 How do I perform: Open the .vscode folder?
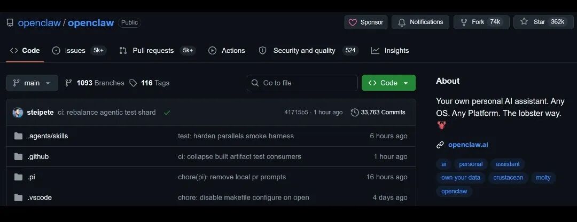click(x=40, y=198)
